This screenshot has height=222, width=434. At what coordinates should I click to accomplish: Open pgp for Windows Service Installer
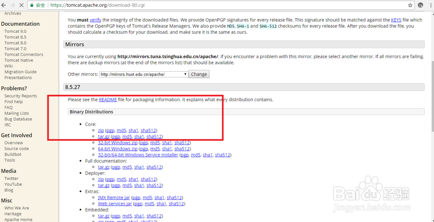point(184,155)
